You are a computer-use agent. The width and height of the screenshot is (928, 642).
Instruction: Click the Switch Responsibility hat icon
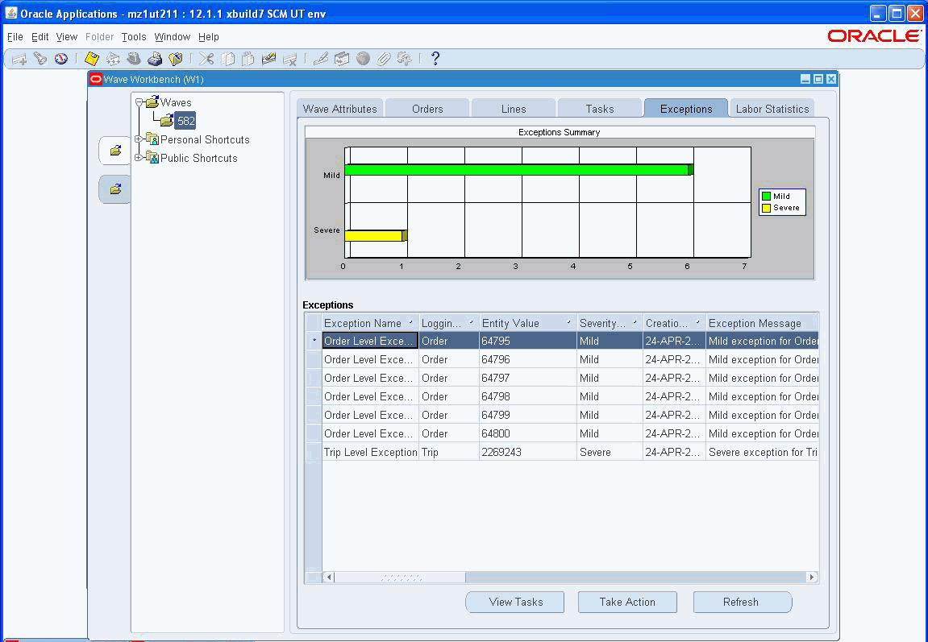pyautogui.click(x=134, y=59)
